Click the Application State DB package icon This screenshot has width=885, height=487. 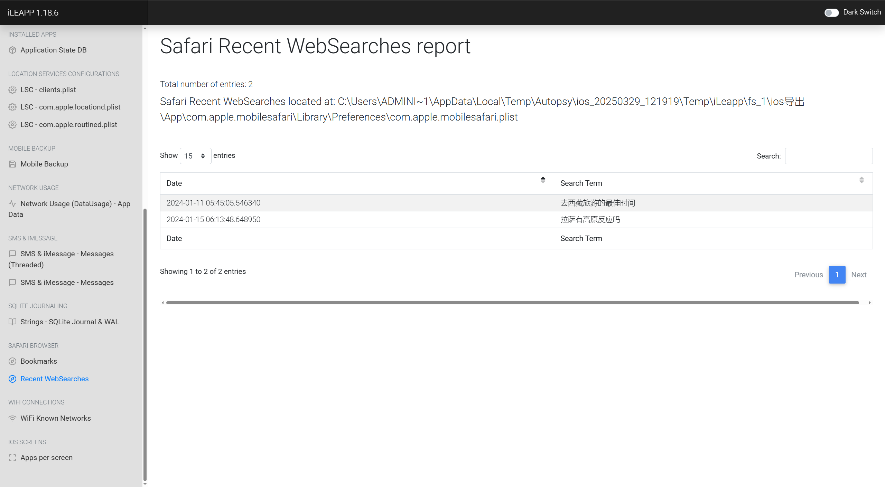click(x=12, y=50)
